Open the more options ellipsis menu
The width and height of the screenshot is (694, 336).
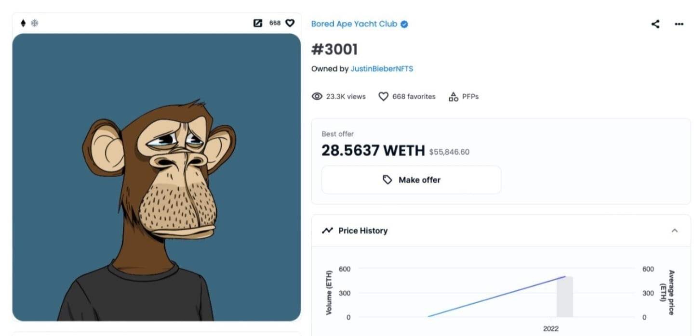pos(679,24)
